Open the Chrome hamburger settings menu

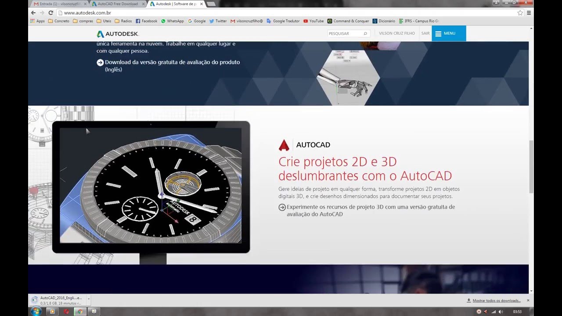(529, 13)
